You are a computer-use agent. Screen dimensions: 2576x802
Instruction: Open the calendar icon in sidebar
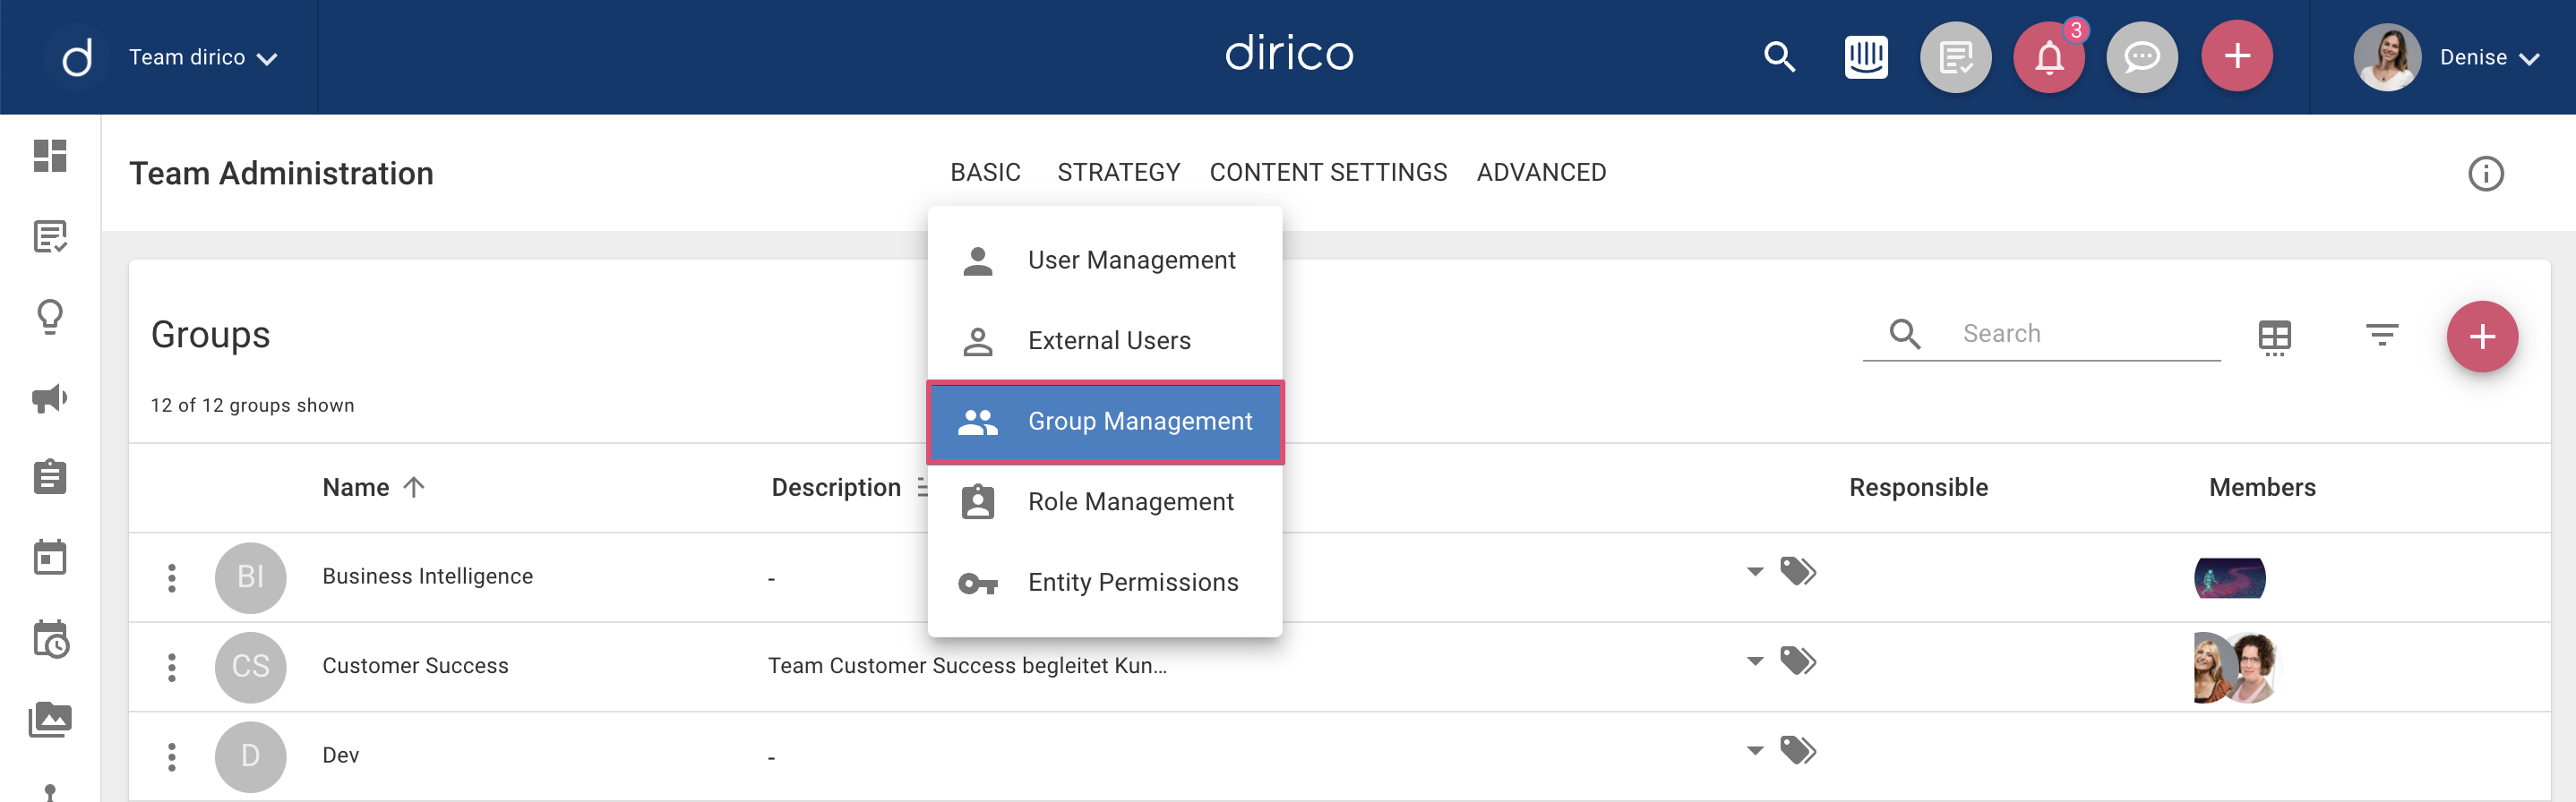(x=50, y=558)
